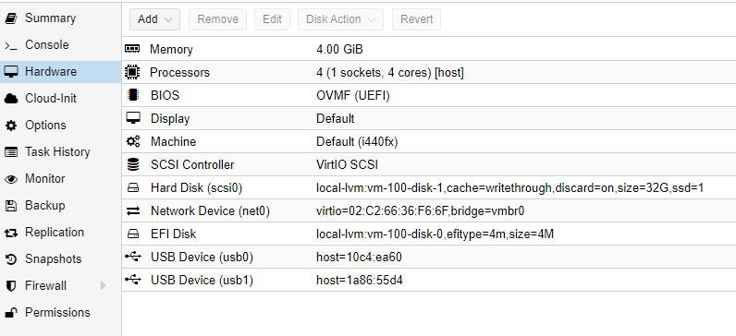Open the Options gear icon
This screenshot has height=336, width=736.
(11, 126)
